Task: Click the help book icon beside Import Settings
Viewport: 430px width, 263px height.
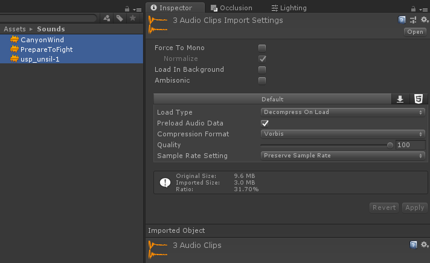Action: 403,20
